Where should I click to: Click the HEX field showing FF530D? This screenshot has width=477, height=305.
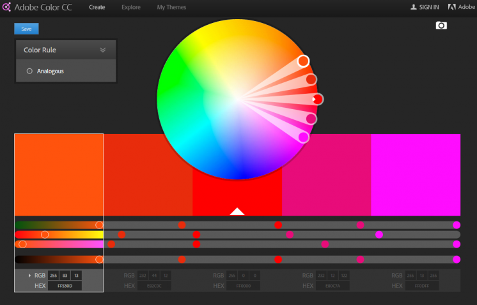point(65,286)
